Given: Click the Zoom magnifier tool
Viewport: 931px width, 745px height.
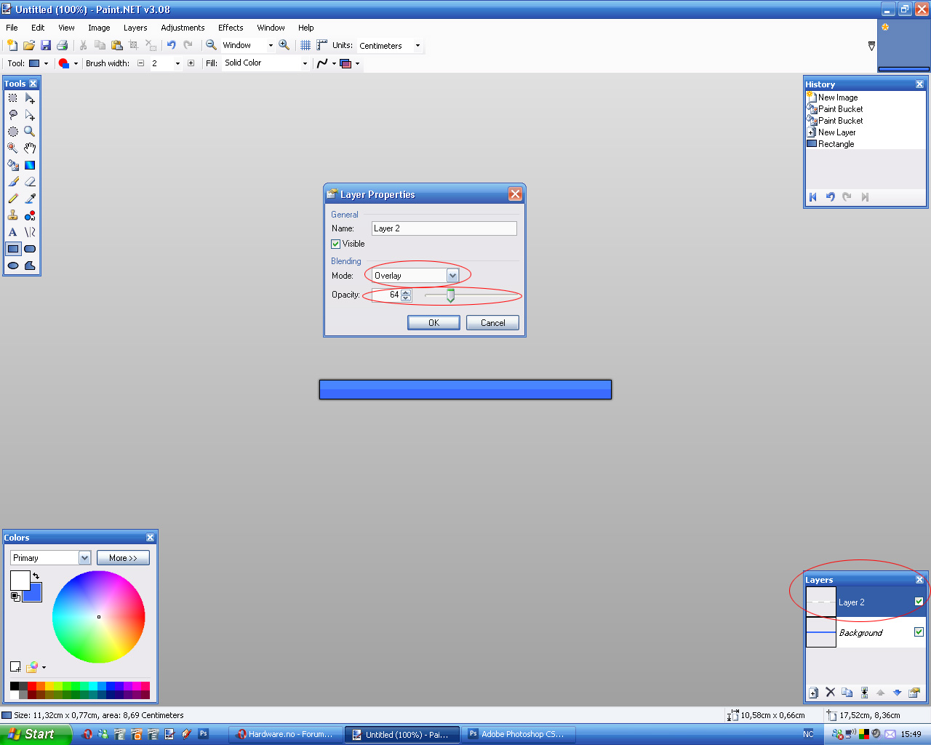Looking at the screenshot, I should click(x=30, y=132).
